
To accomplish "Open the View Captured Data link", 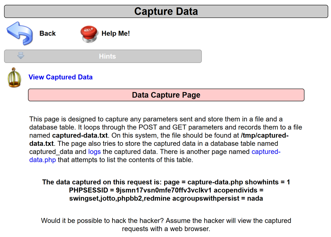I will [61, 77].
